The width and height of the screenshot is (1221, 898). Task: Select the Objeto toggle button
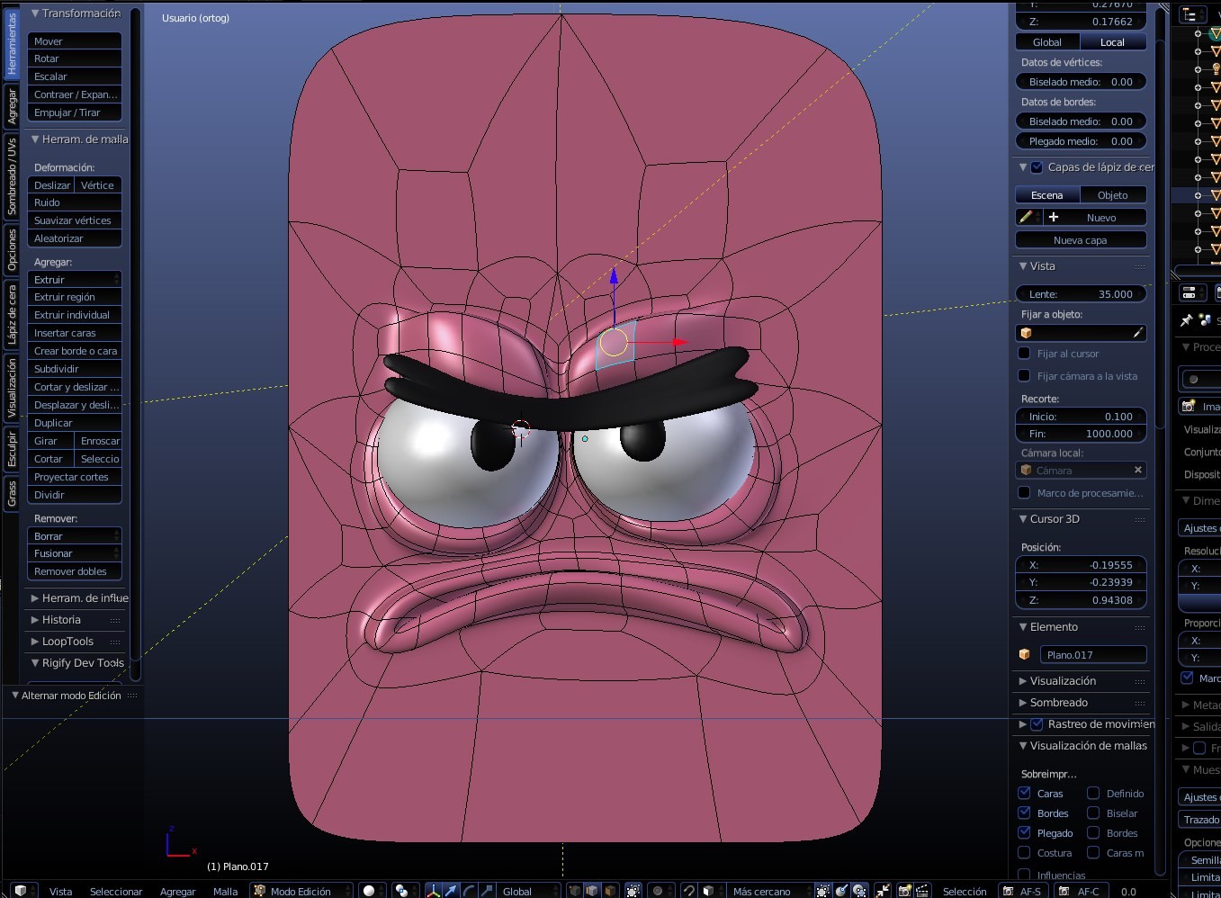(x=1113, y=195)
